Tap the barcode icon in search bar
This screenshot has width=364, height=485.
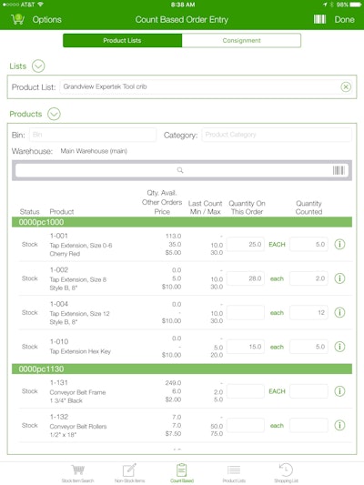(339, 170)
